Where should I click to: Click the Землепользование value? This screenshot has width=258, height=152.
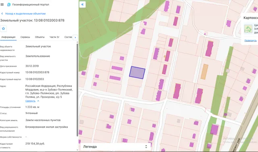click(37, 56)
